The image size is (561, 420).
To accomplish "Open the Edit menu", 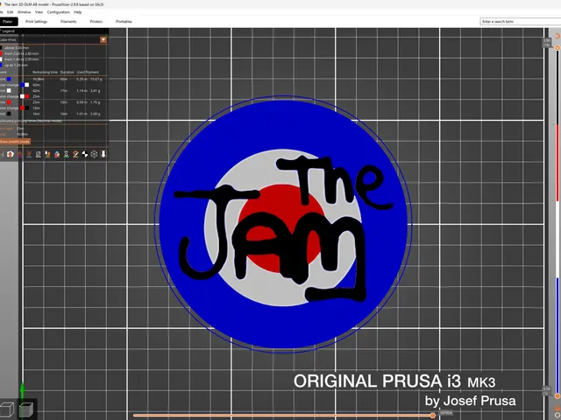I will click(x=10, y=12).
